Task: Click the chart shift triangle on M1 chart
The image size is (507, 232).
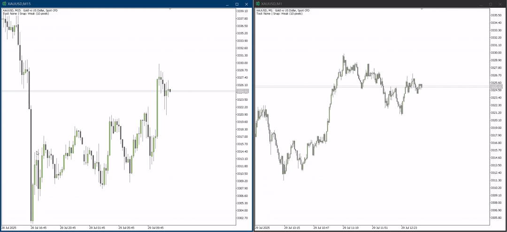Action: pyautogui.click(x=422, y=9)
